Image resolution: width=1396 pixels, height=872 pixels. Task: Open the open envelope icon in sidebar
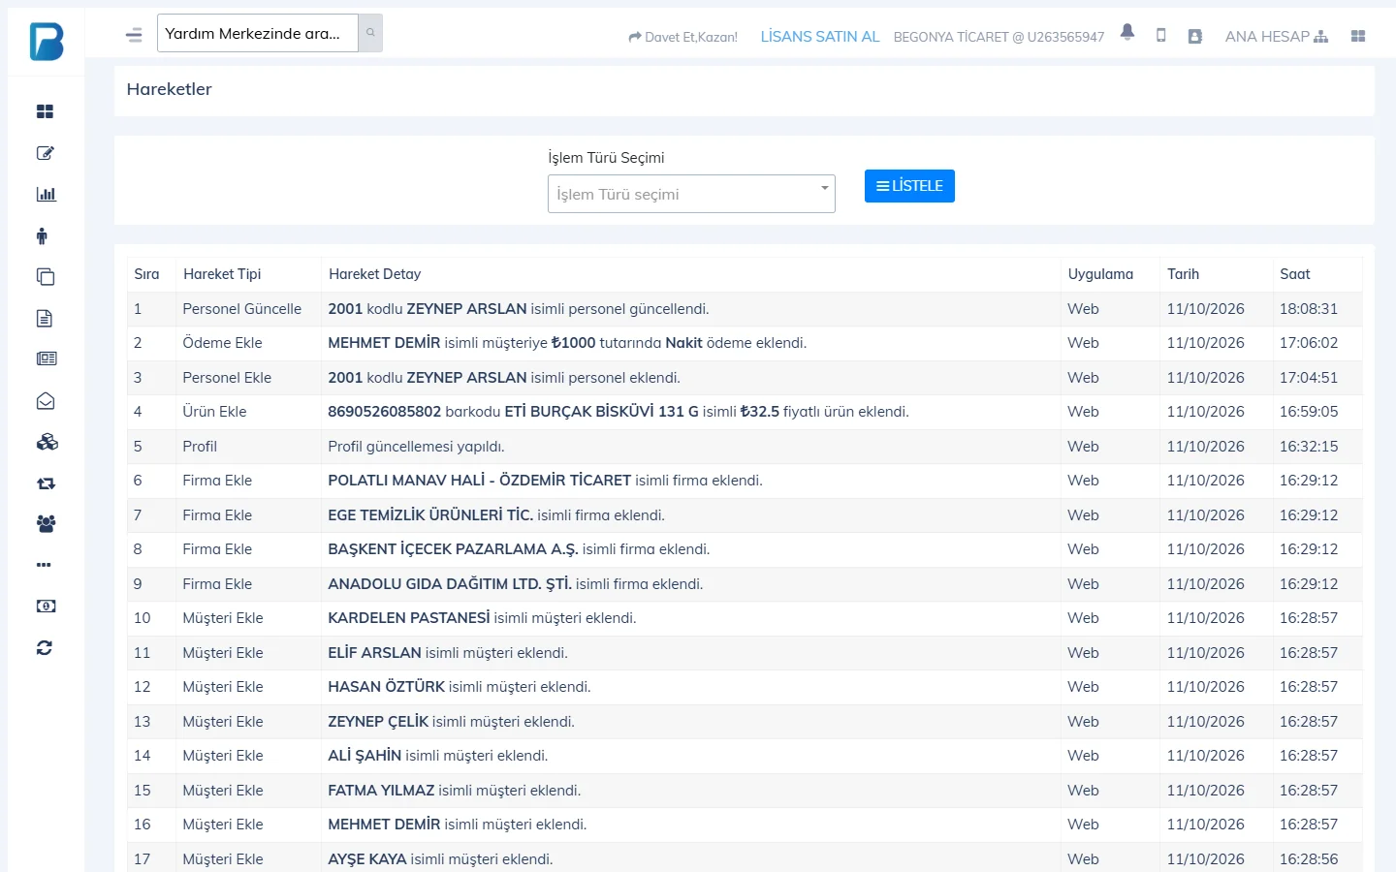pos(46,401)
